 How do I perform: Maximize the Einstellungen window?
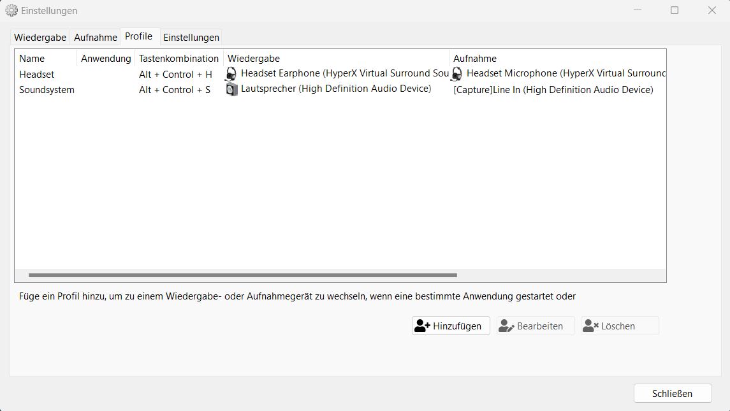tap(675, 10)
